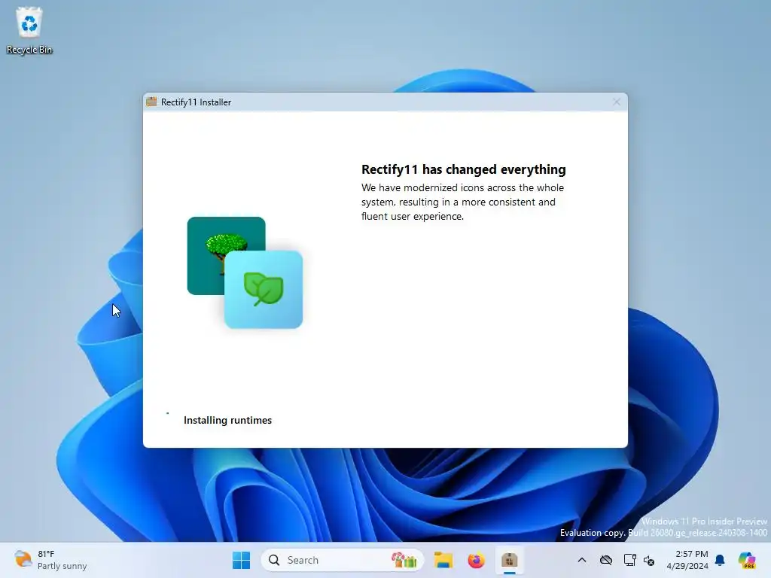Select the Rectify11 installer taskbar icon
The height and width of the screenshot is (578, 771).
510,560
